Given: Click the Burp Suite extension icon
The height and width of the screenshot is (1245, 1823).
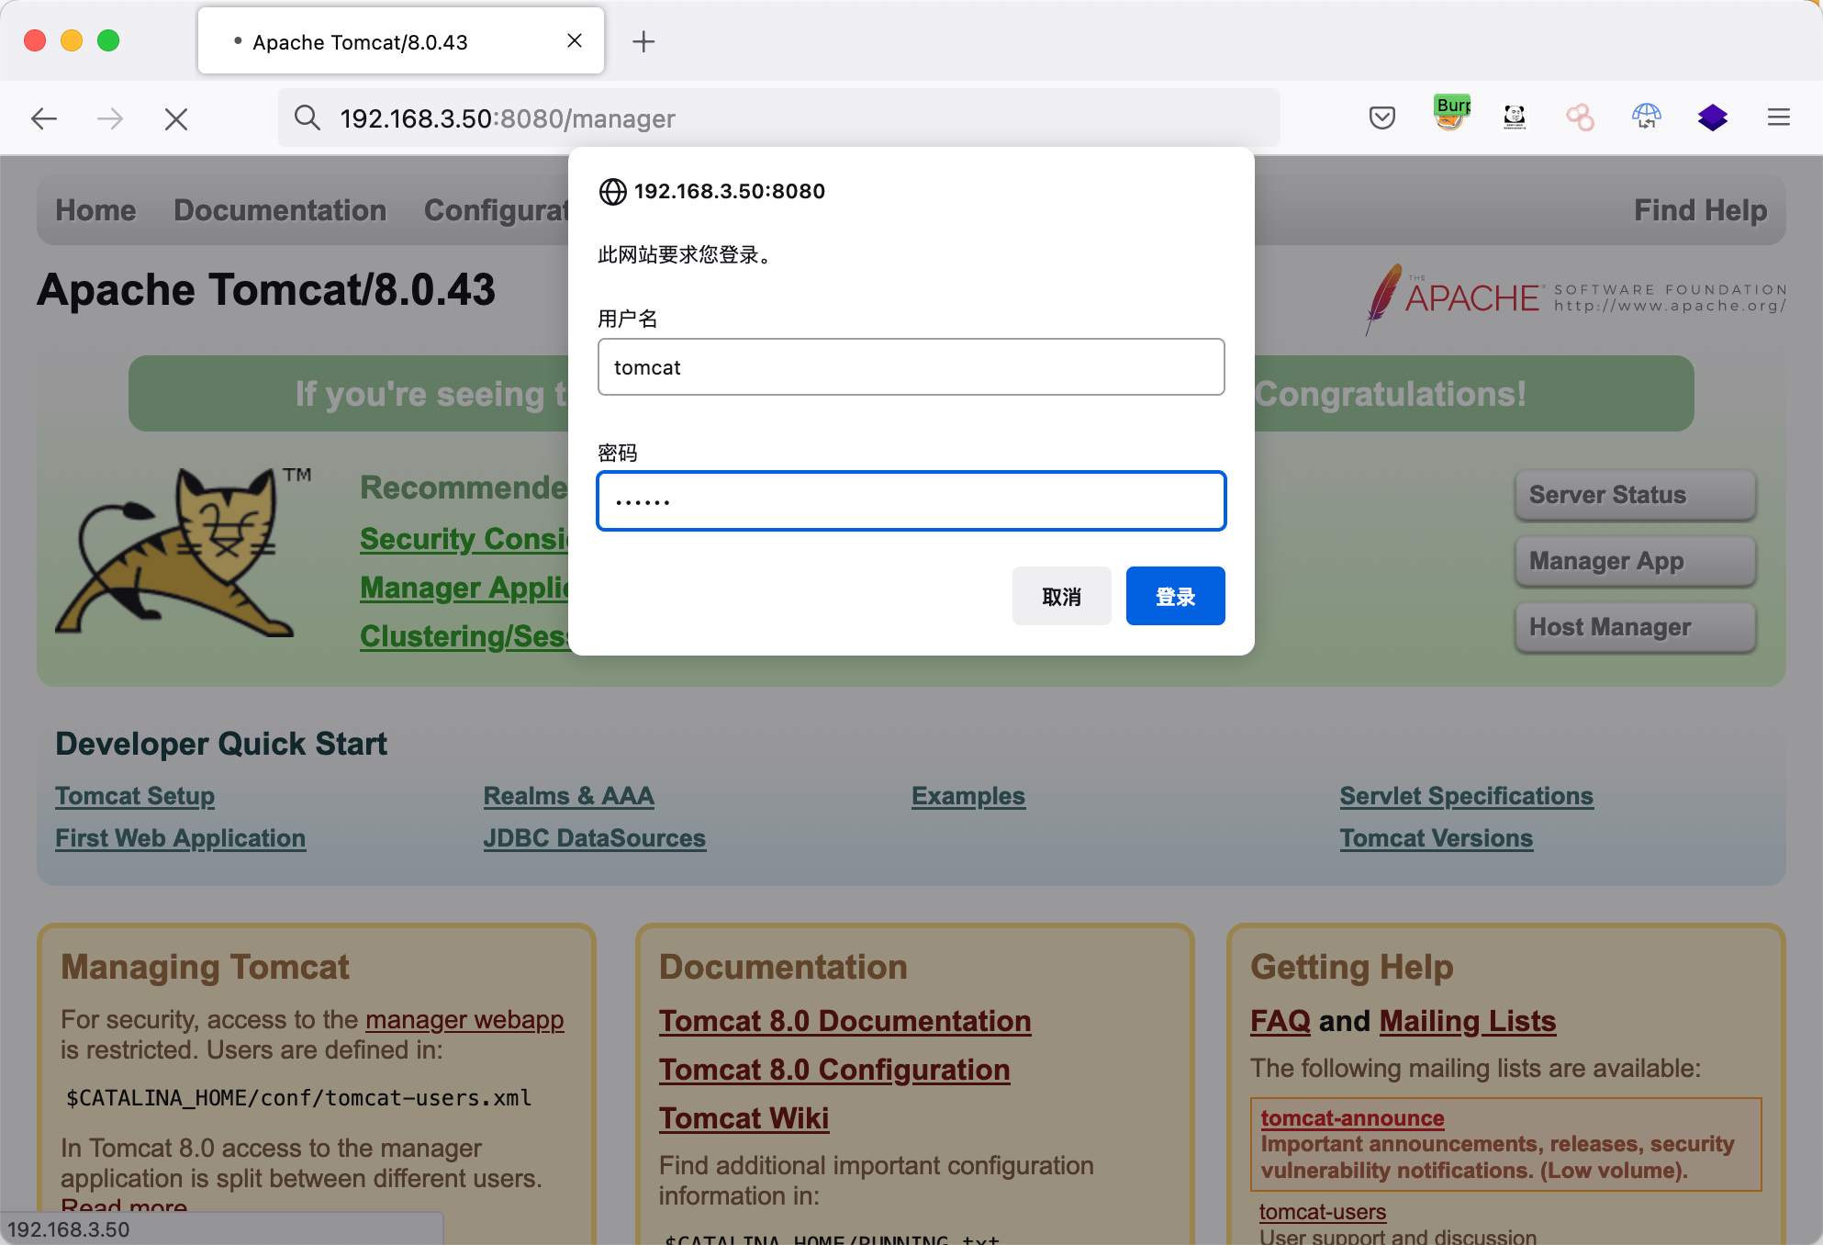Looking at the screenshot, I should click(x=1450, y=117).
